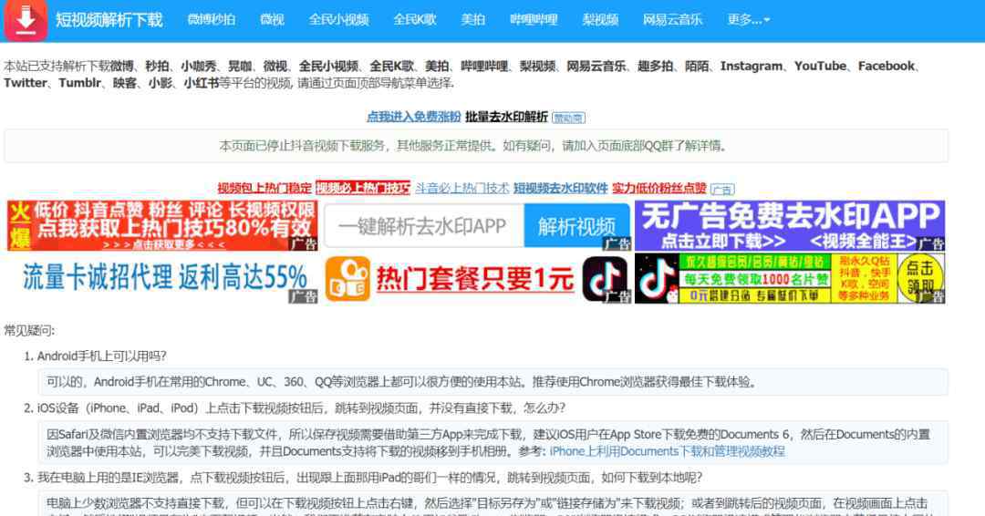The height and width of the screenshot is (516, 985).
Task: Open the 批量去水印解析 link
Action: 506,117
